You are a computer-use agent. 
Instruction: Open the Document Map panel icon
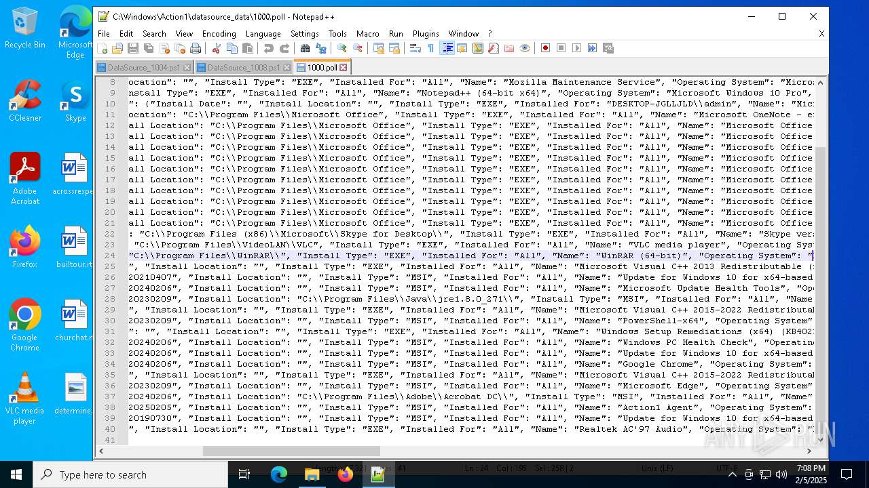point(478,48)
